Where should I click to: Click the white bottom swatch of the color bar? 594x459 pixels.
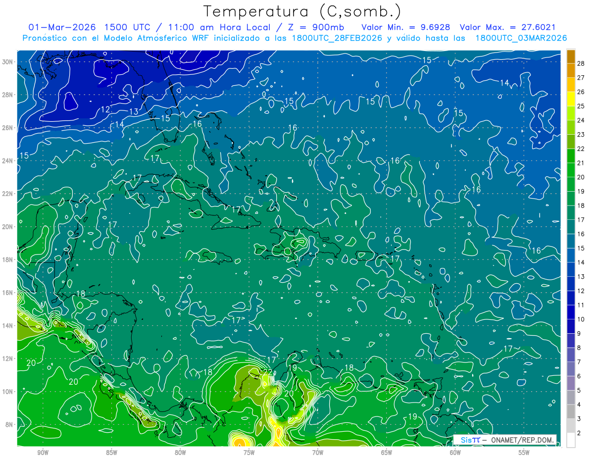pos(571,440)
